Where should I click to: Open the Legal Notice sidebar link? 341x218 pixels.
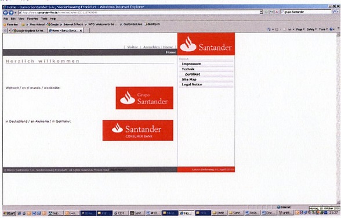coord(192,84)
